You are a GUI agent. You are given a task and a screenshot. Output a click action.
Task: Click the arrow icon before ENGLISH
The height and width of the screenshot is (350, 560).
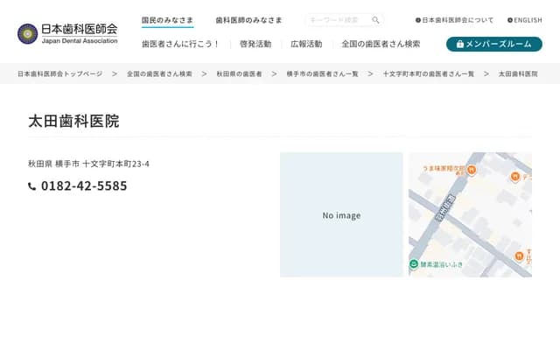coord(510,20)
